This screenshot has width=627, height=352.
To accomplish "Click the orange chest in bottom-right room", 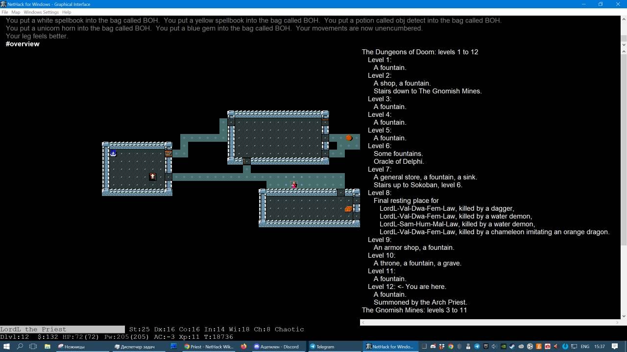I will pos(348,209).
